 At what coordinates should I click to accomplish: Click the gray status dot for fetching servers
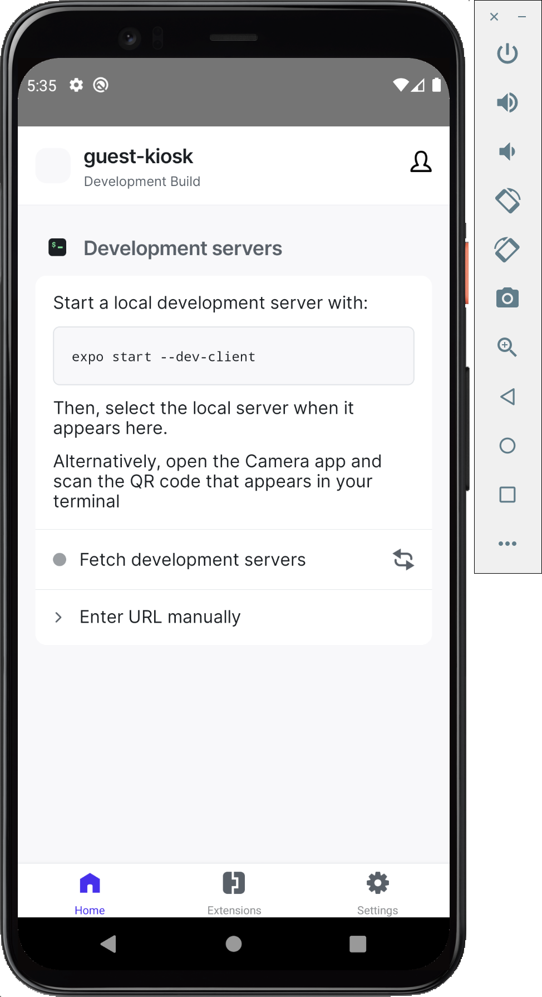click(60, 560)
